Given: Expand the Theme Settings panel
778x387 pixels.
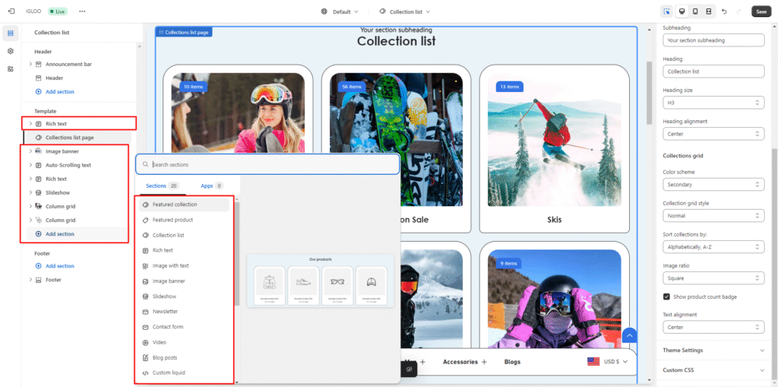Looking at the screenshot, I should pyautogui.click(x=713, y=351).
